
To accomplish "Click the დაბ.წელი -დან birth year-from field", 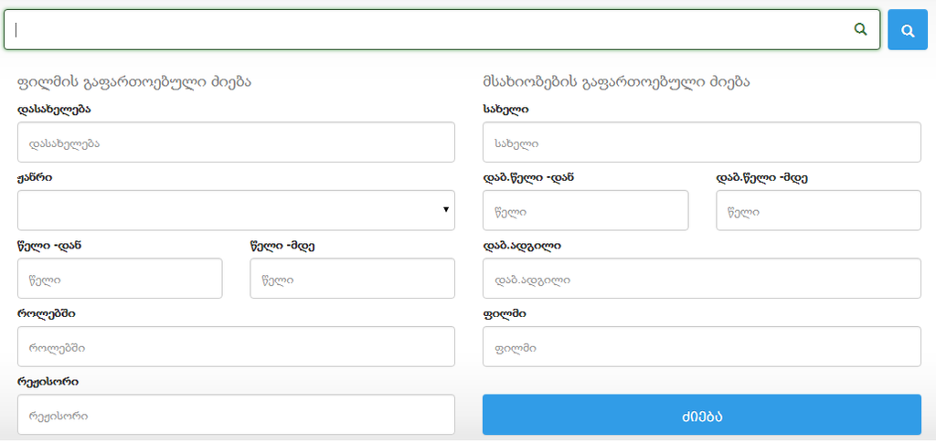I will (x=586, y=210).
